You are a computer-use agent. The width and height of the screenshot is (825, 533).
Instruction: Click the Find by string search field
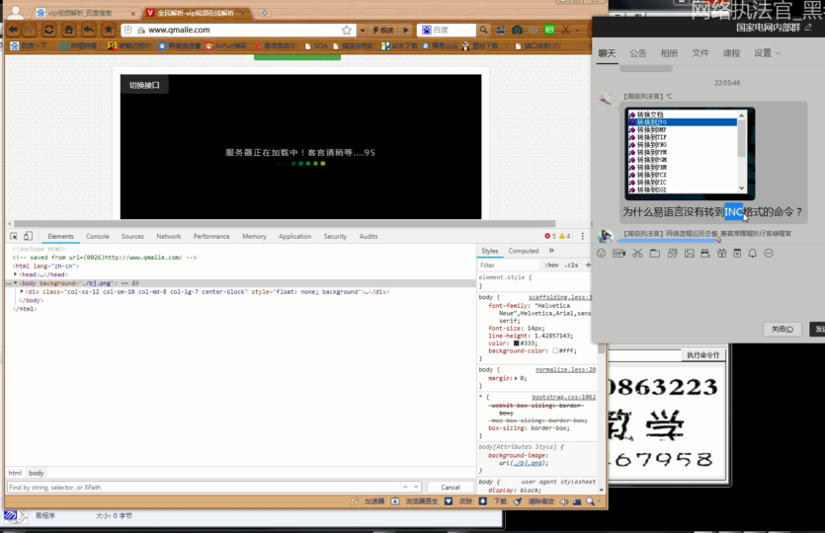198,488
